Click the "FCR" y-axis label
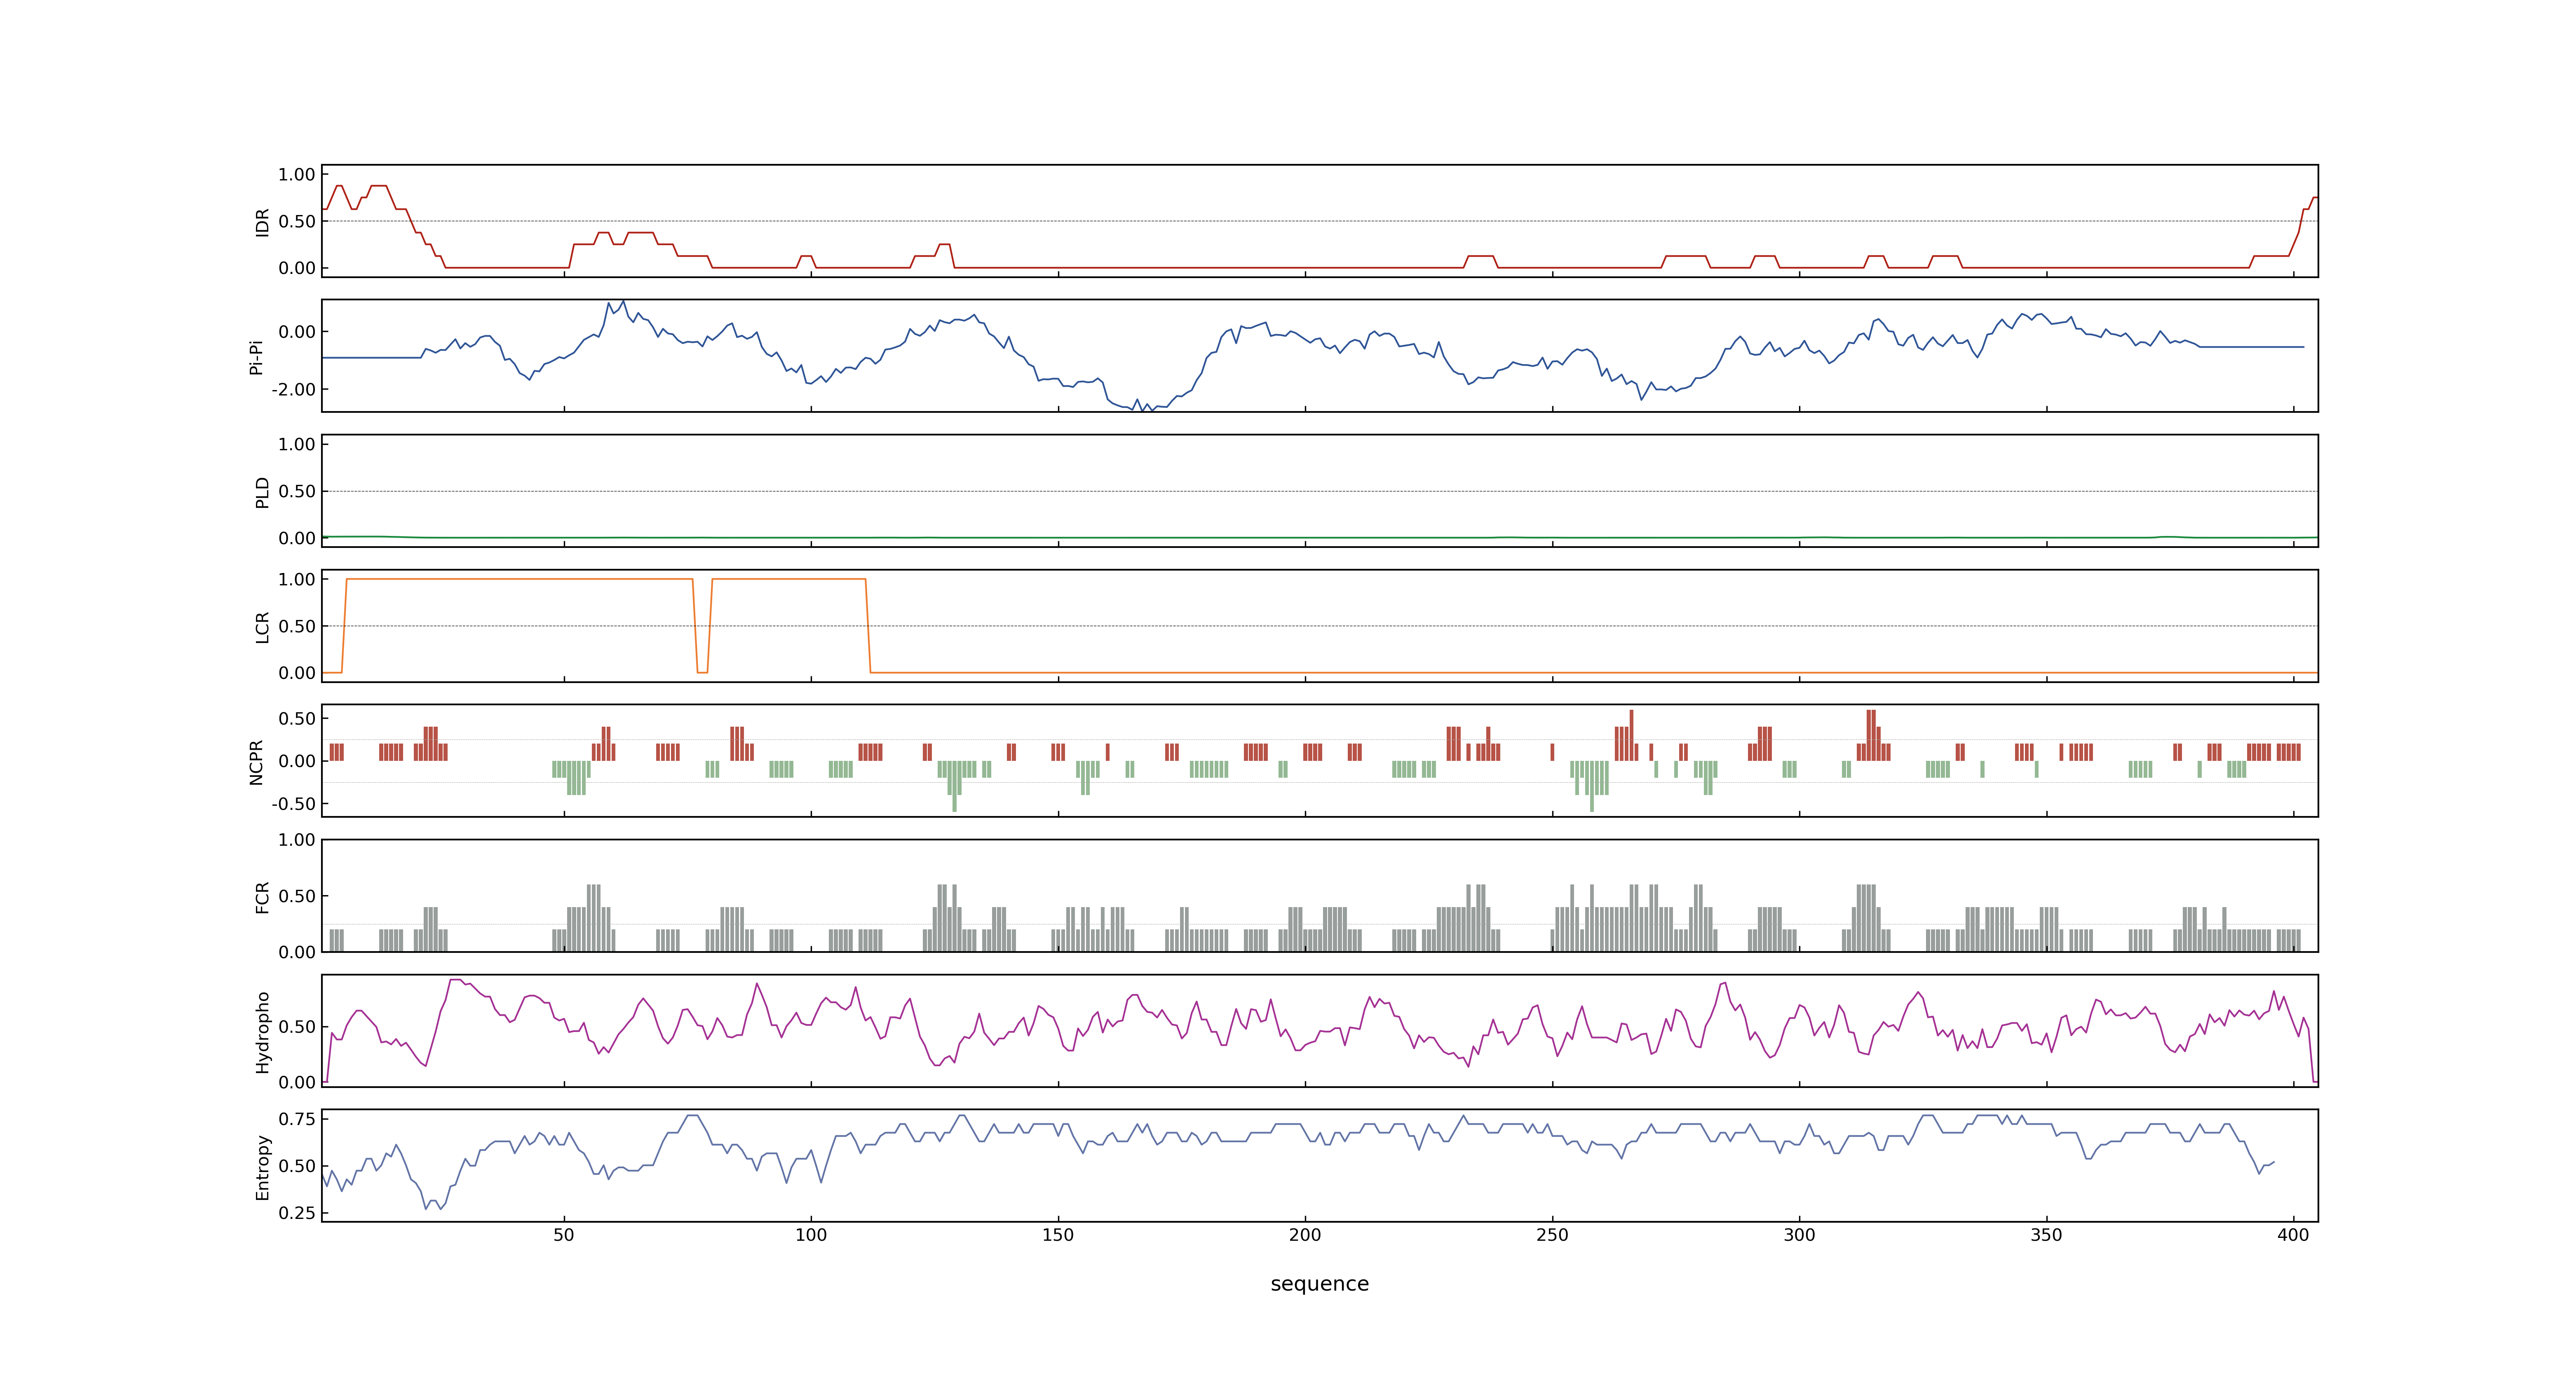Viewport: 2576px width, 1373px height. (x=262, y=897)
